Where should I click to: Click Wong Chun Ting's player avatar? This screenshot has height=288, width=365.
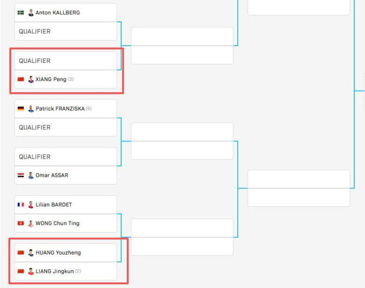pos(31,224)
